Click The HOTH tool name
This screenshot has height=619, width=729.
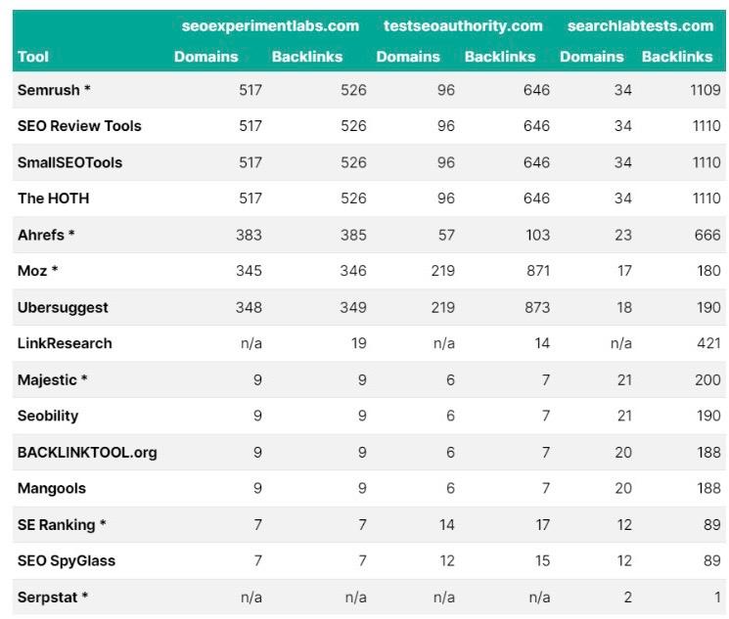(x=54, y=199)
